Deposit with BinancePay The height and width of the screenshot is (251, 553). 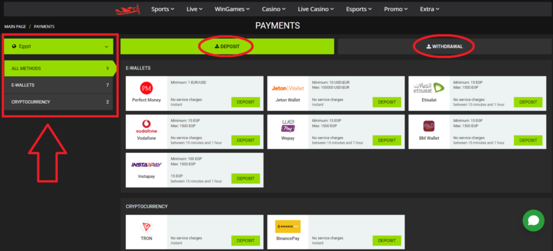pos(387,240)
